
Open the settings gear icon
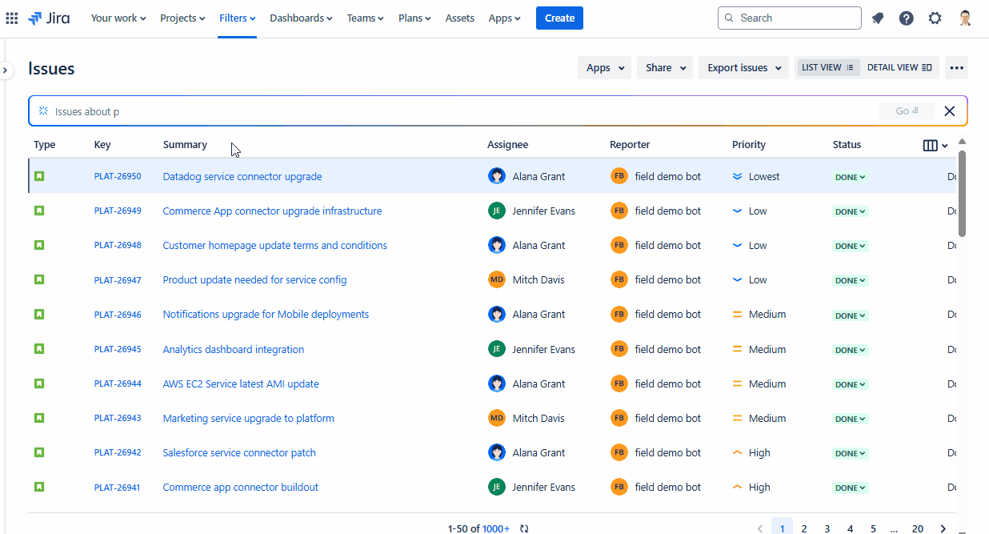tap(935, 18)
